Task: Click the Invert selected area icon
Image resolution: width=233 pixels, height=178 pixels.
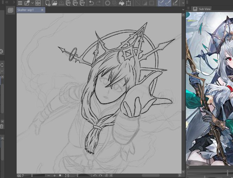Action: pyautogui.click(x=145, y=3)
